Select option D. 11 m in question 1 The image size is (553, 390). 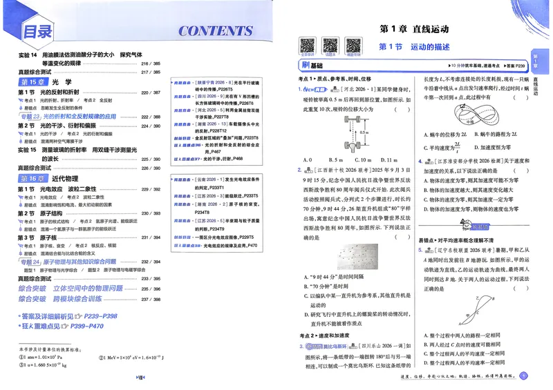click(x=388, y=160)
